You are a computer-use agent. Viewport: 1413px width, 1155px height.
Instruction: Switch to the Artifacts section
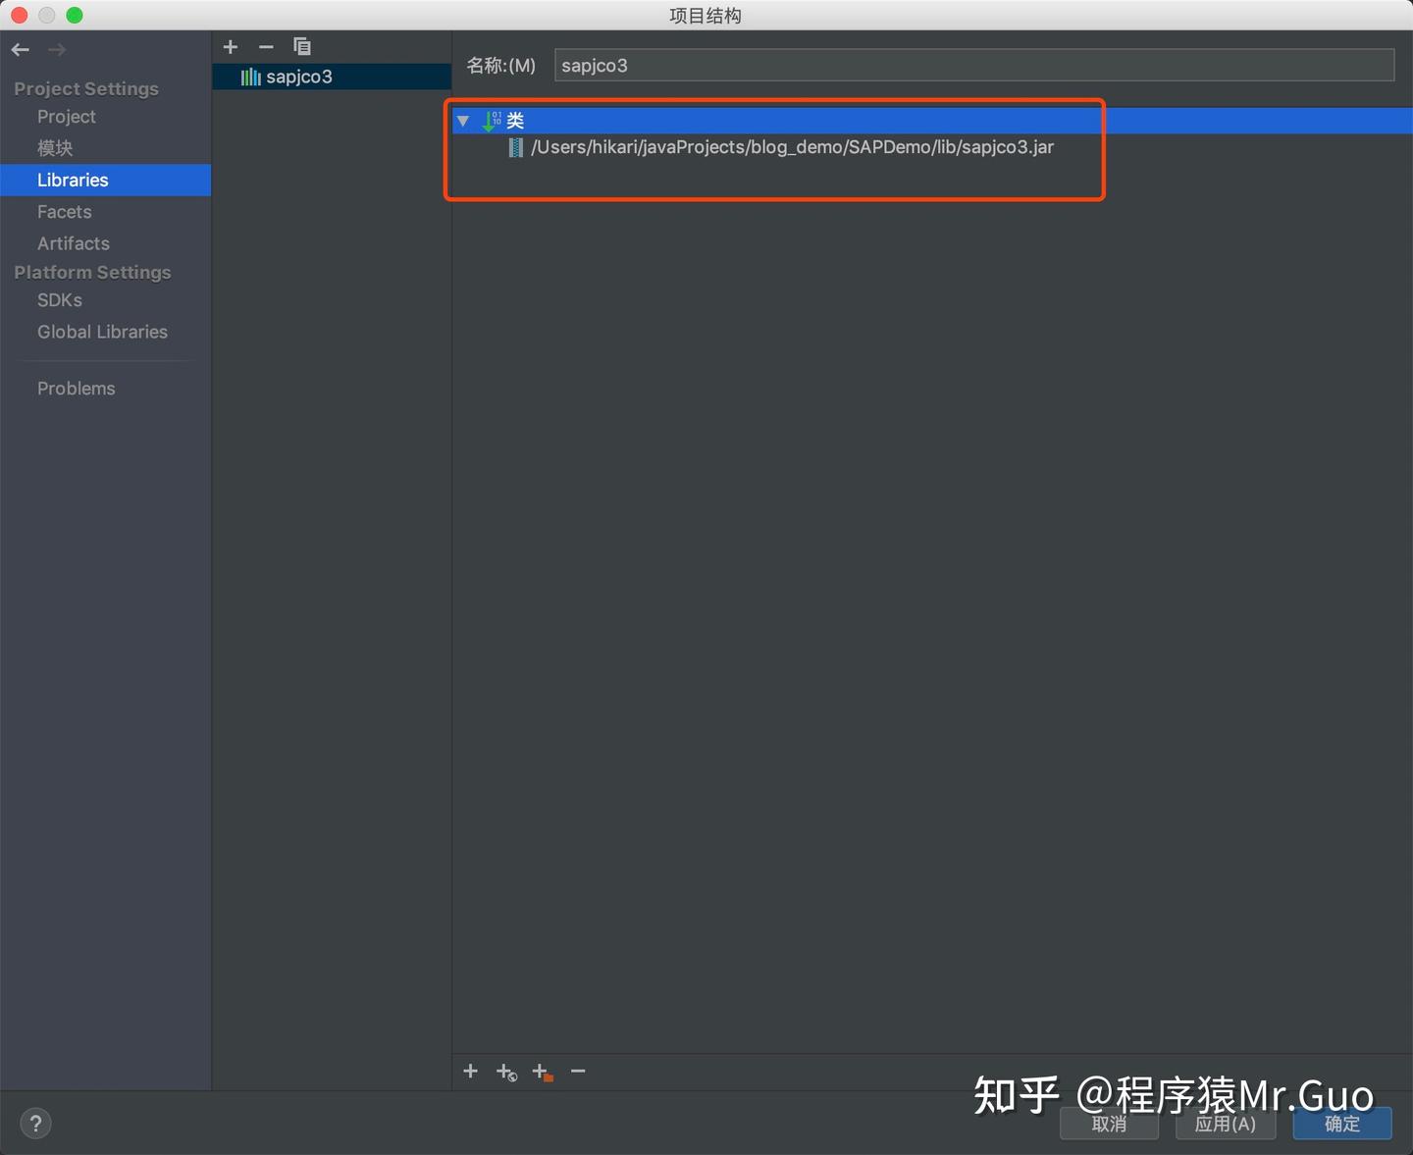pos(73,243)
